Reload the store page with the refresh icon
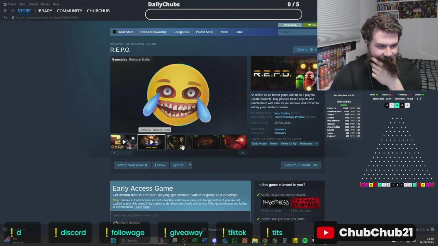This screenshot has width=438, height=246. [5, 17]
